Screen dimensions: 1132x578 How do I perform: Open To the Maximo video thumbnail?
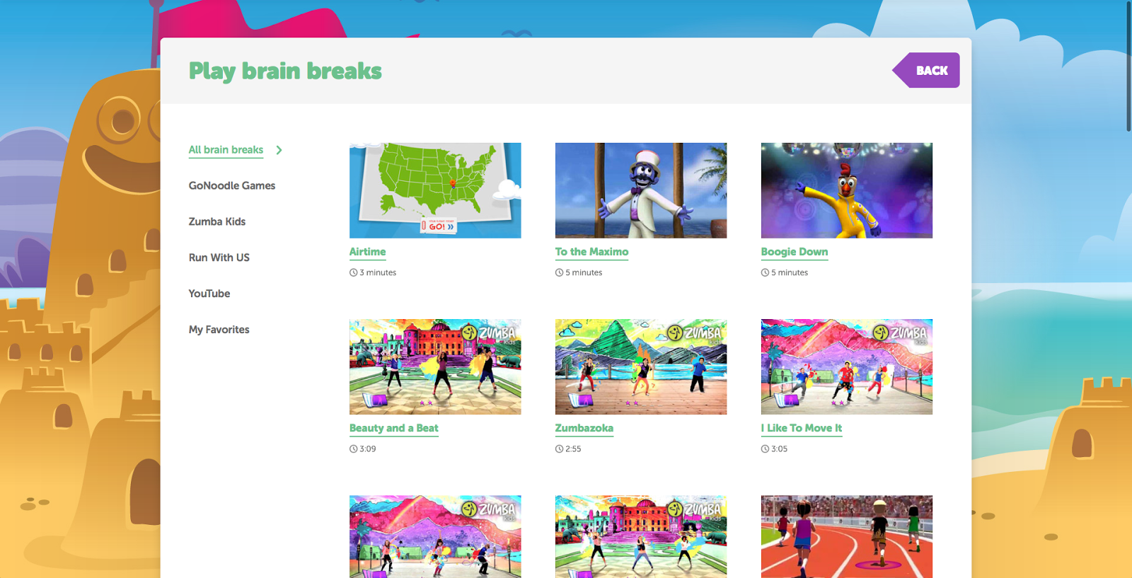(x=641, y=190)
